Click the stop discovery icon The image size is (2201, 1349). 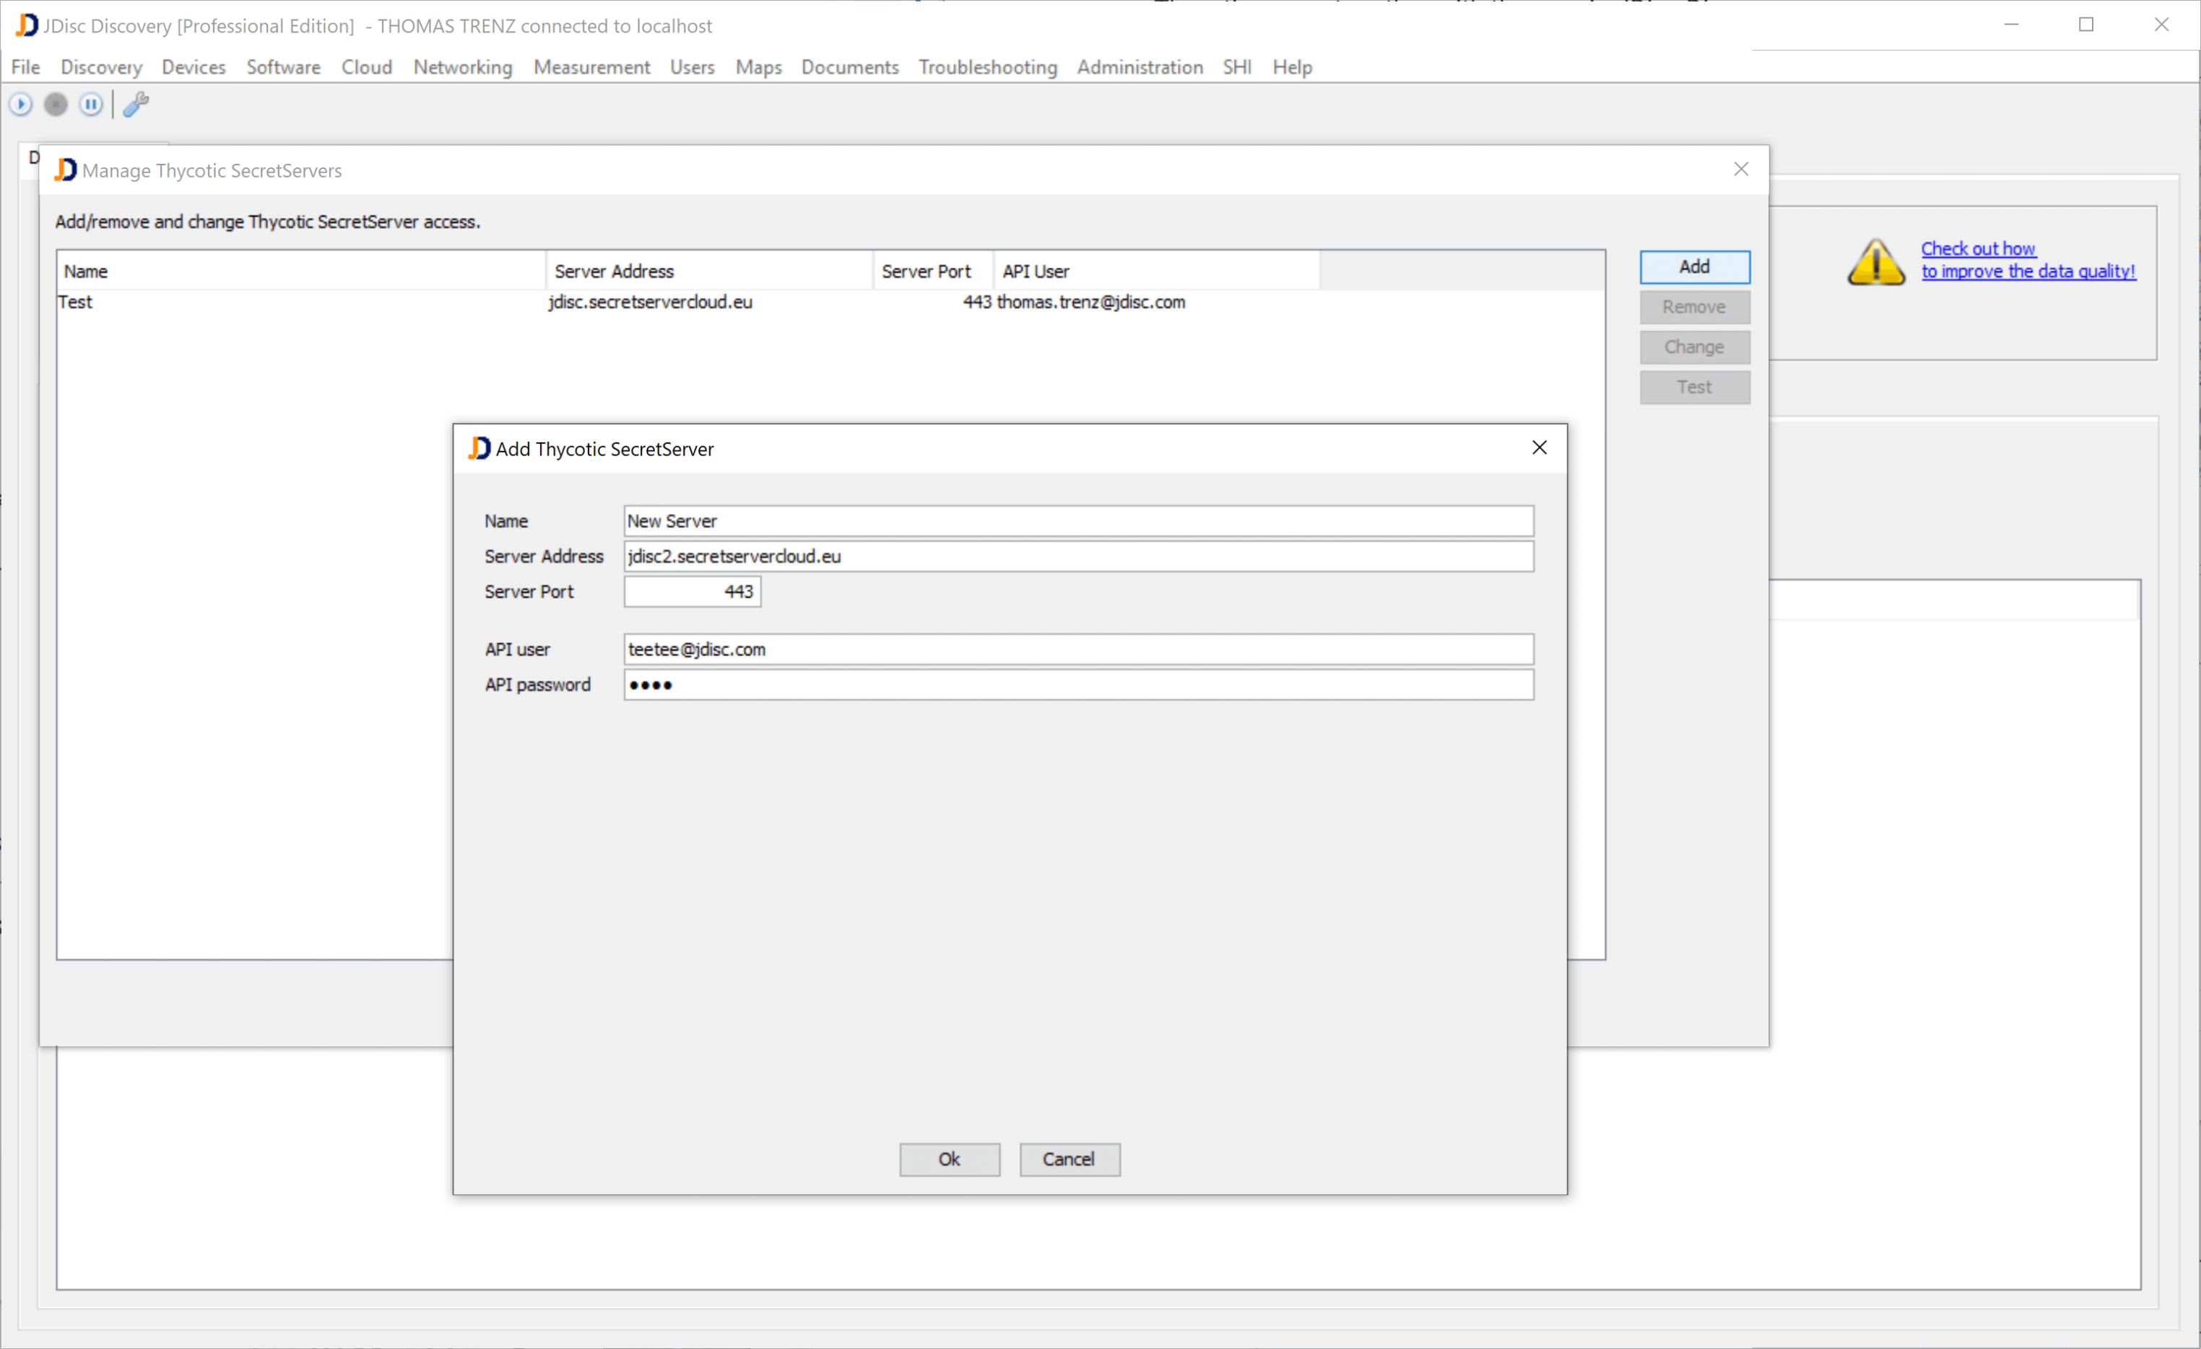56,105
